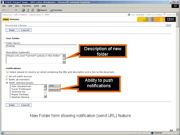Image resolution: width=180 pixels, height=135 pixels.
Task: Click the Document Library heading
Action: click(16, 25)
